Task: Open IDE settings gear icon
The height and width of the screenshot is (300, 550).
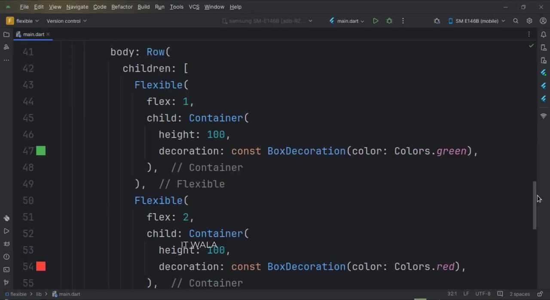Action: coord(529,21)
